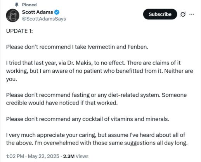201x162 pixels.
Task: Click the 2.3M view count number
Action: 69,156
